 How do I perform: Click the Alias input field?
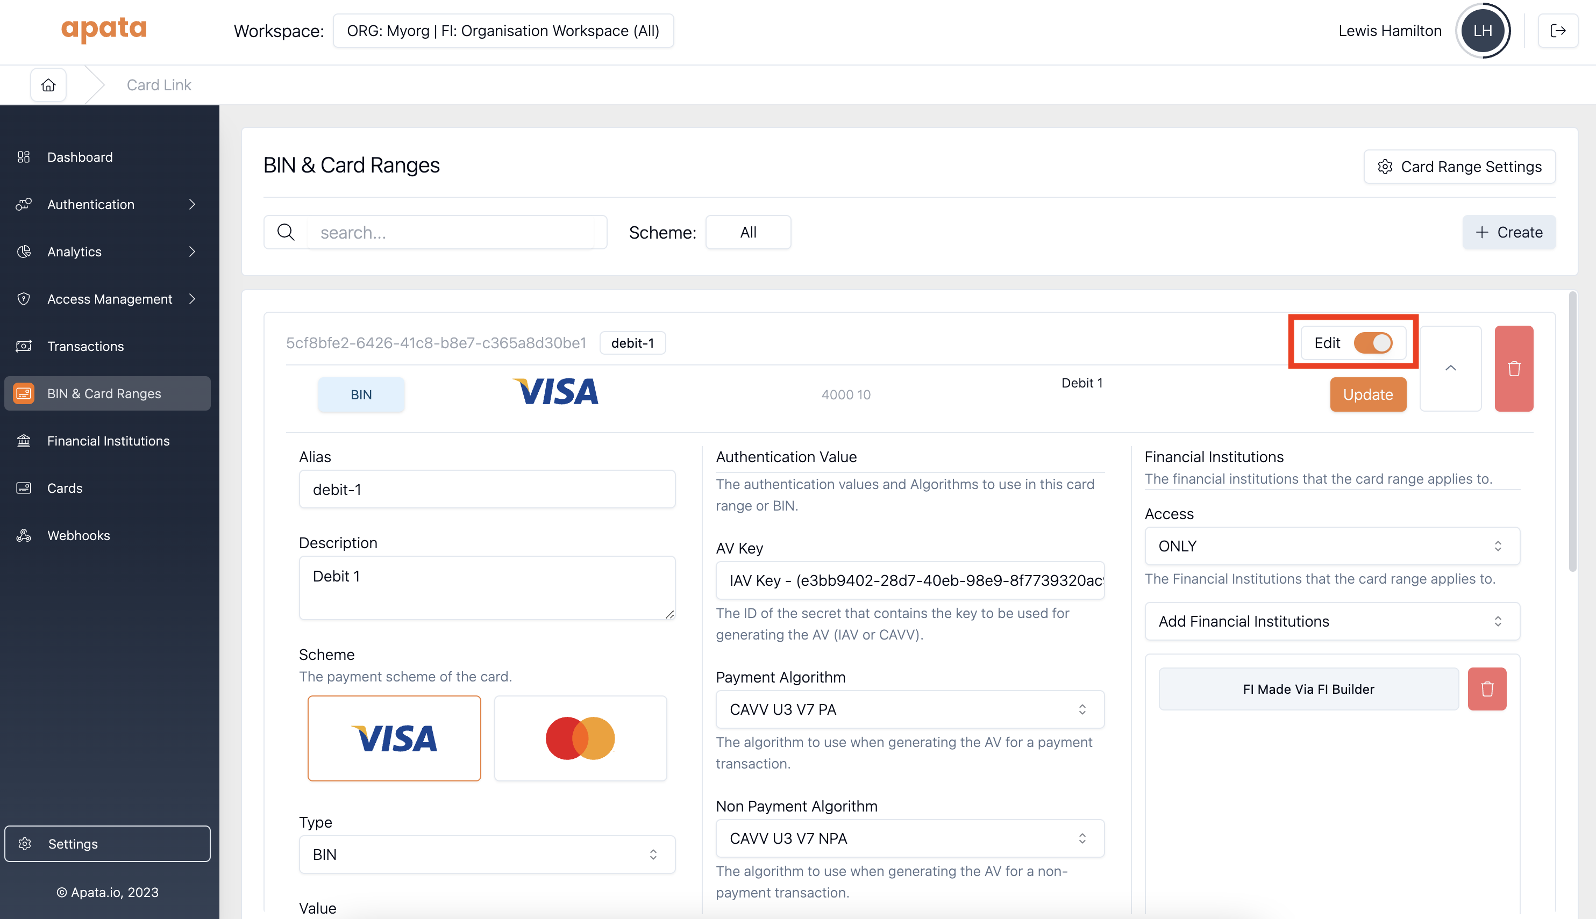[487, 489]
